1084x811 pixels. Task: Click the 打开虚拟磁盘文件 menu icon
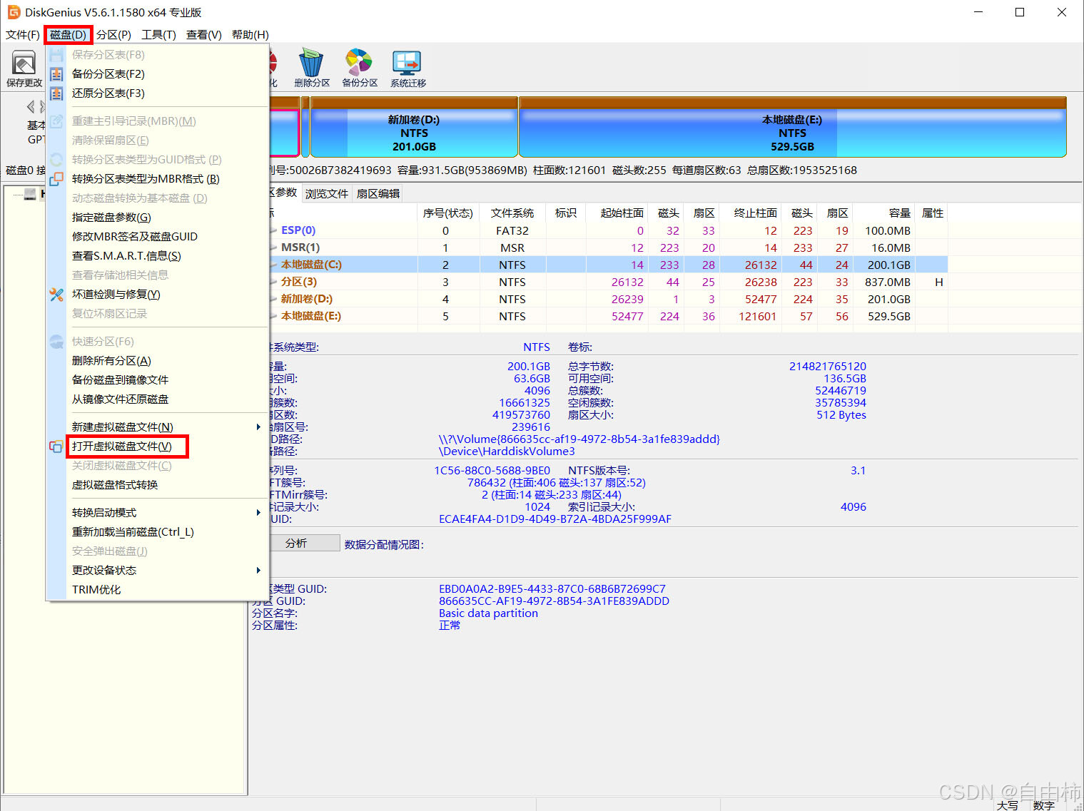(56, 447)
